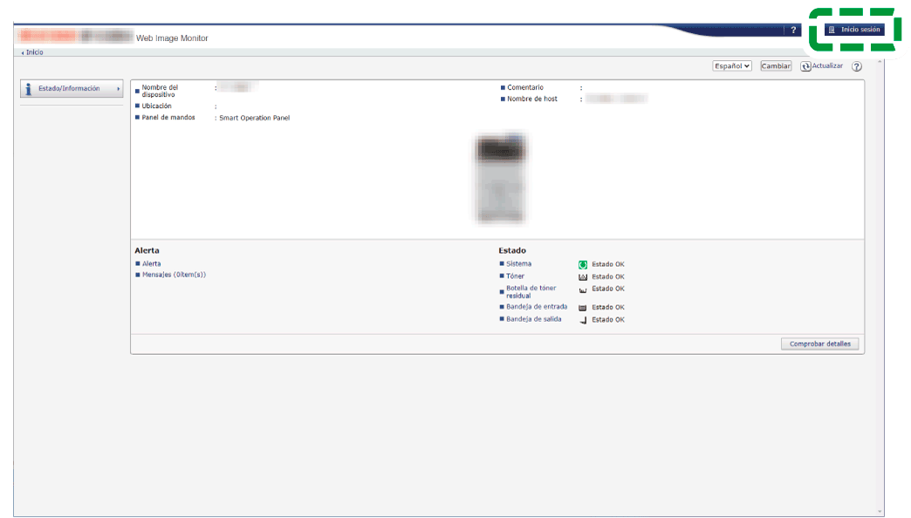Open the Estado/Información sidebar menu

click(x=70, y=89)
